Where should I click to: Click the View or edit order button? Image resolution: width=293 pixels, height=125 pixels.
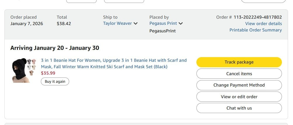click(x=239, y=97)
